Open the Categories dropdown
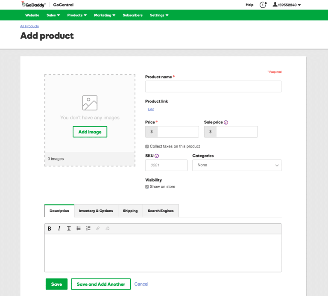 click(237, 165)
